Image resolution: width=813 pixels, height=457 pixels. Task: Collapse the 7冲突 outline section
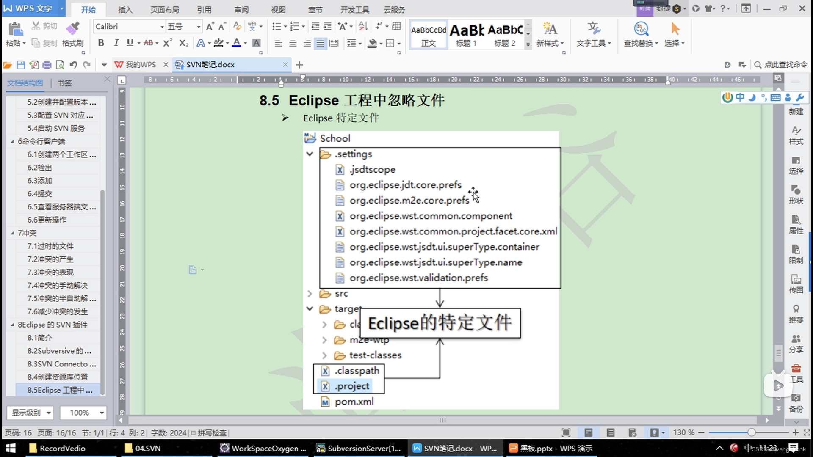(12, 233)
